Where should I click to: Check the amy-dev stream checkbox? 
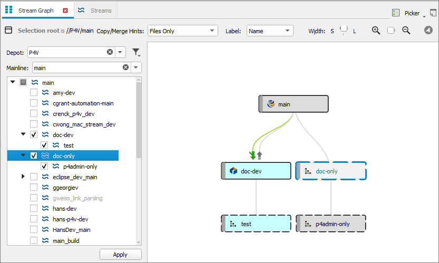pos(34,93)
